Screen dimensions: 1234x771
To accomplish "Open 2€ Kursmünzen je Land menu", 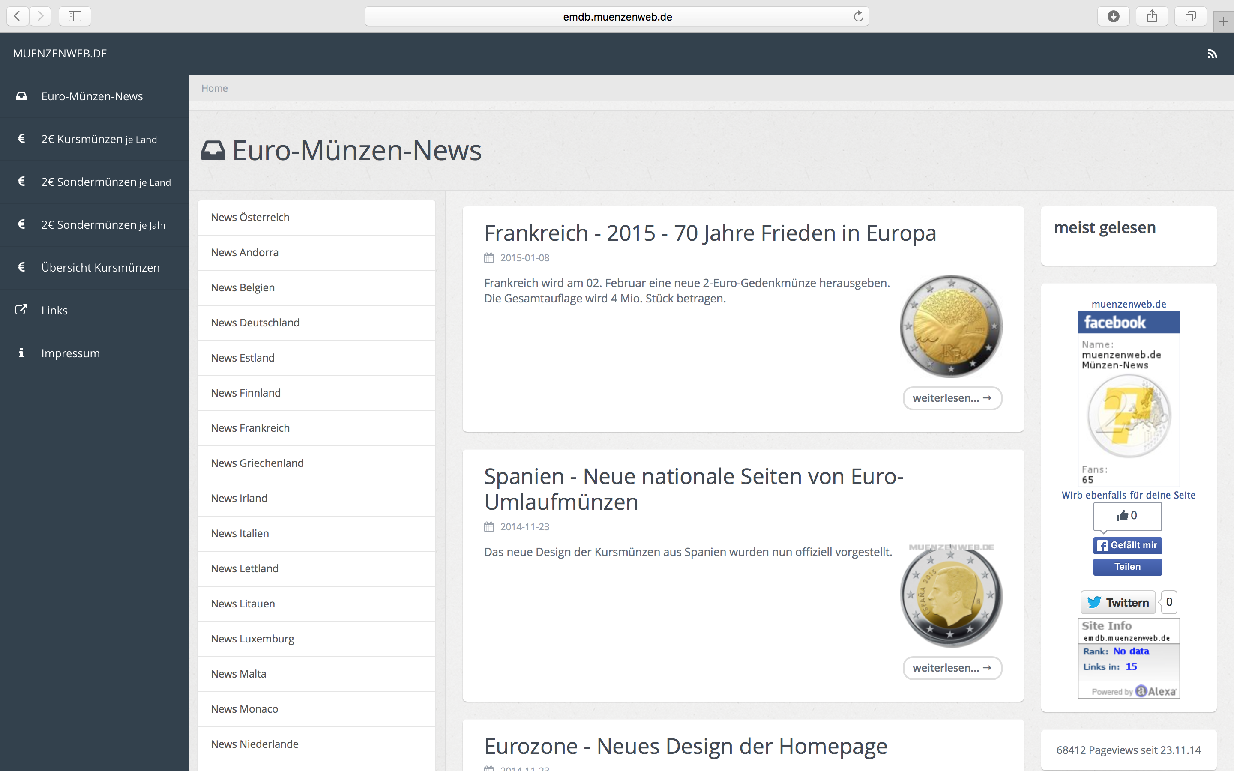I will [99, 139].
